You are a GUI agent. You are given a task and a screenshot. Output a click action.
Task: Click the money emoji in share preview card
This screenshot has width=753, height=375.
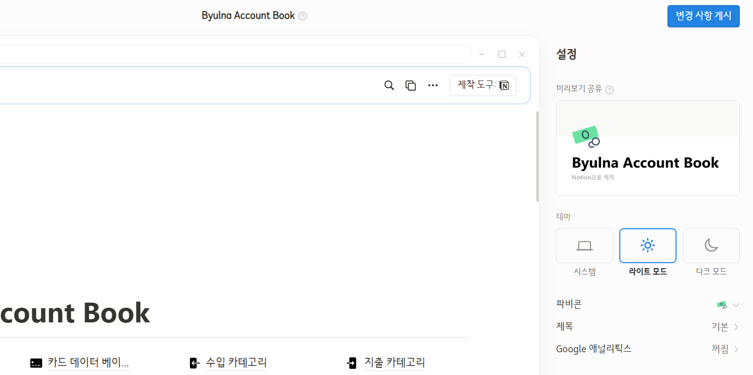tap(586, 137)
